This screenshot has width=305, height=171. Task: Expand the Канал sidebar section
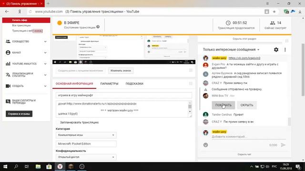[26, 53]
